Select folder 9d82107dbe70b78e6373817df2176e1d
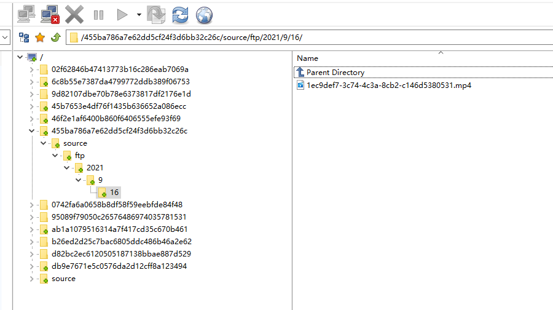 coord(121,94)
